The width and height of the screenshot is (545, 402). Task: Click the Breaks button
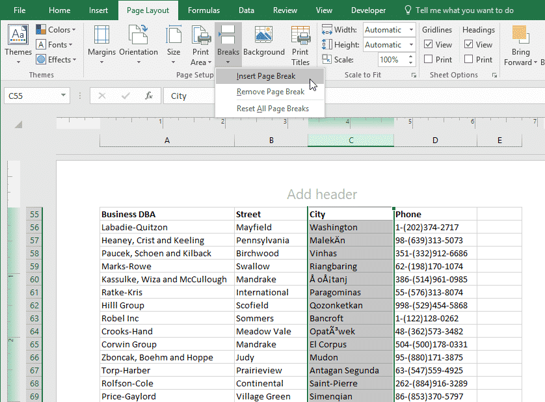[228, 44]
